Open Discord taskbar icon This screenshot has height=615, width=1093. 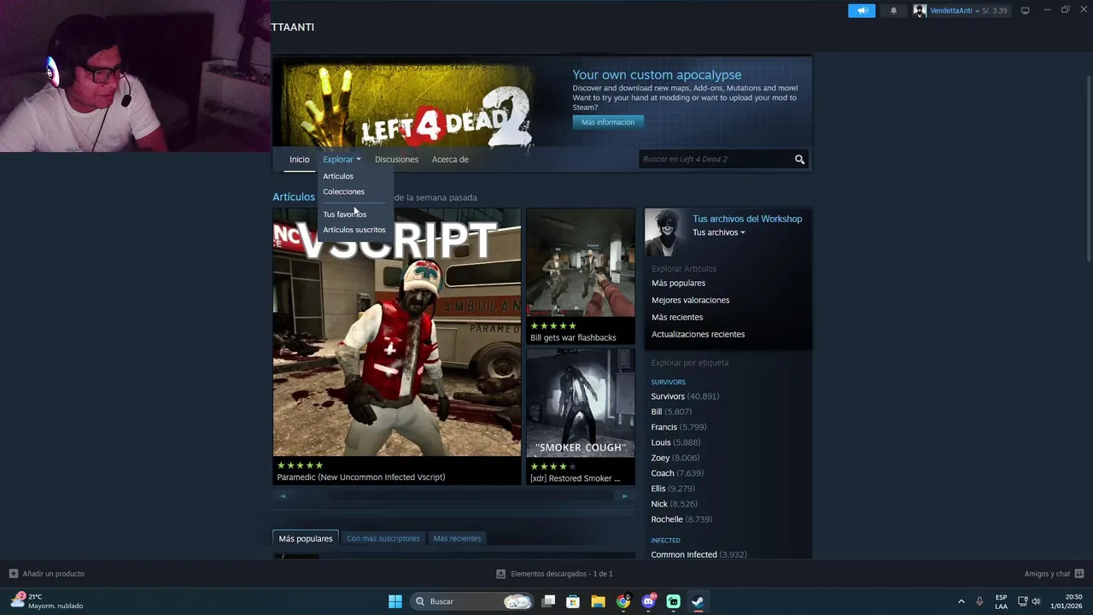click(x=648, y=601)
